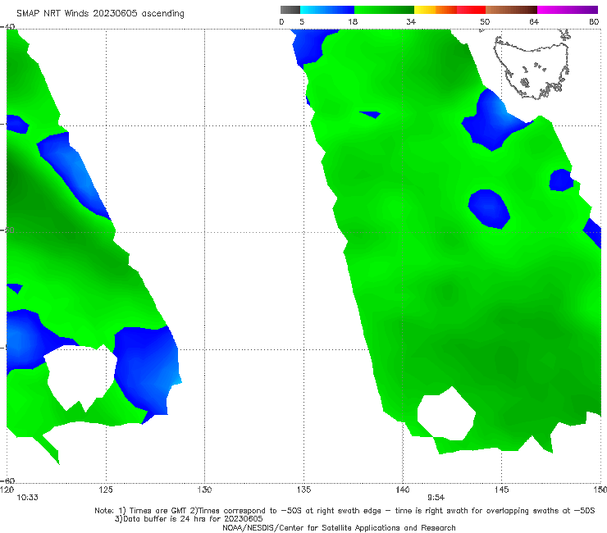The image size is (607, 533).
Task: Click the '135' longitude axis label
Action: tap(303, 490)
